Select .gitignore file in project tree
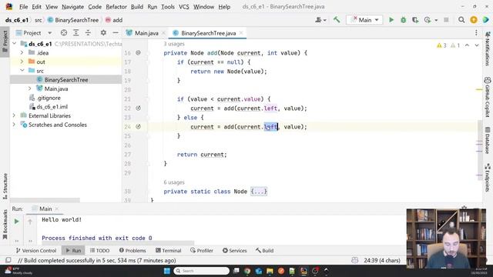Viewport: 493px width, 277px height. pos(49,98)
